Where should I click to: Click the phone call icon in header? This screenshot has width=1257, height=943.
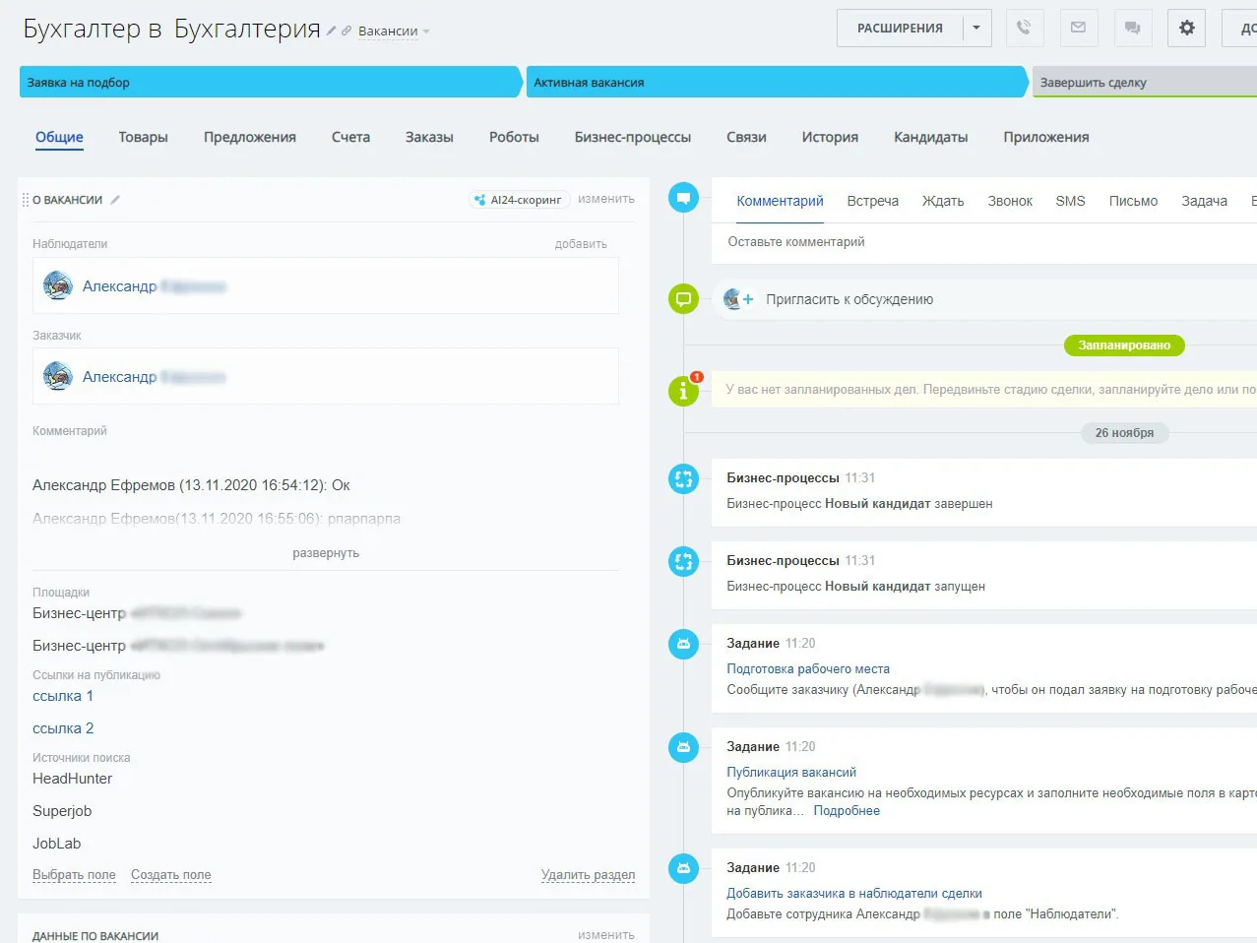pos(1025,28)
